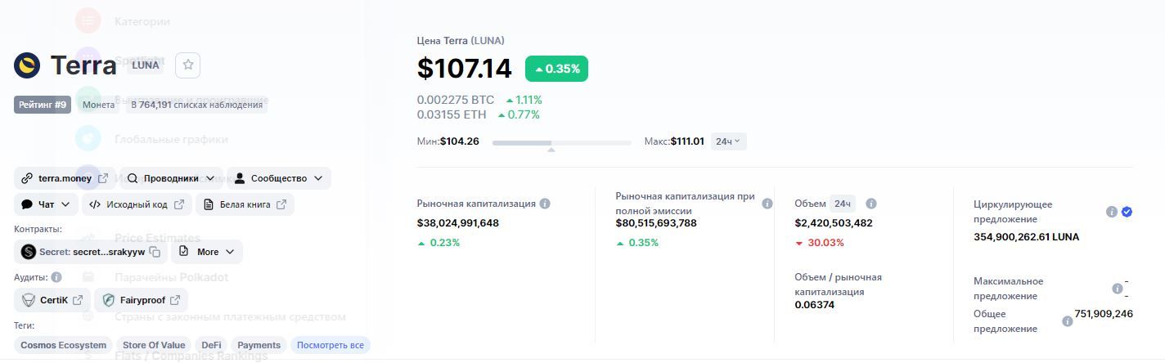Open the CertiK audit link
Image resolution: width=1165 pixels, height=363 pixels.
tap(53, 300)
